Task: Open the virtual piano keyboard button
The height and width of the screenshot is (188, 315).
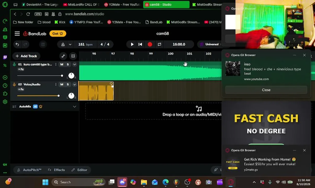Action: pos(43,44)
